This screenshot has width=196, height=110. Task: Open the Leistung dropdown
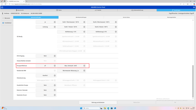coord(46,27)
